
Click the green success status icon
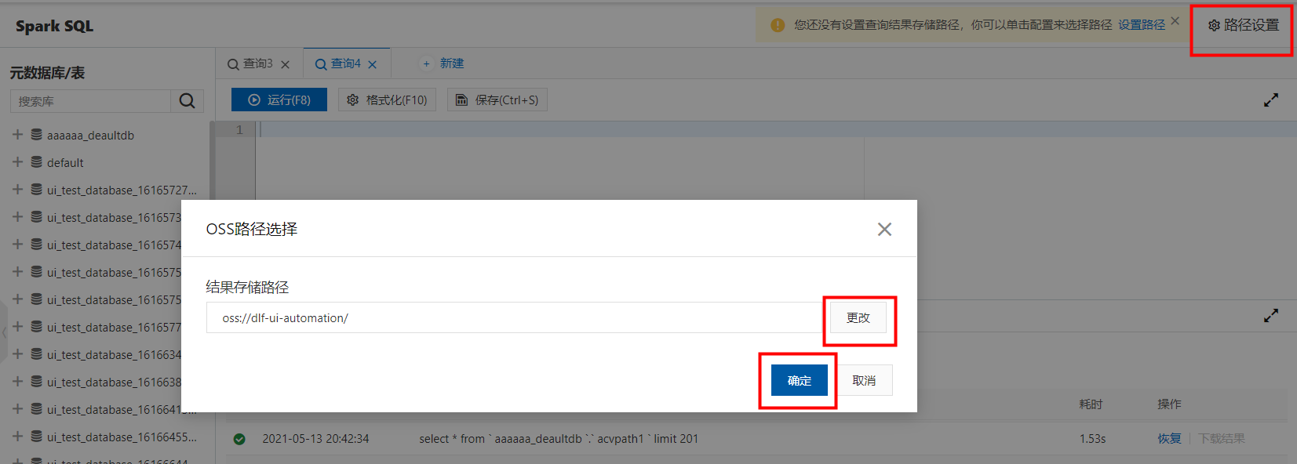[x=239, y=439]
